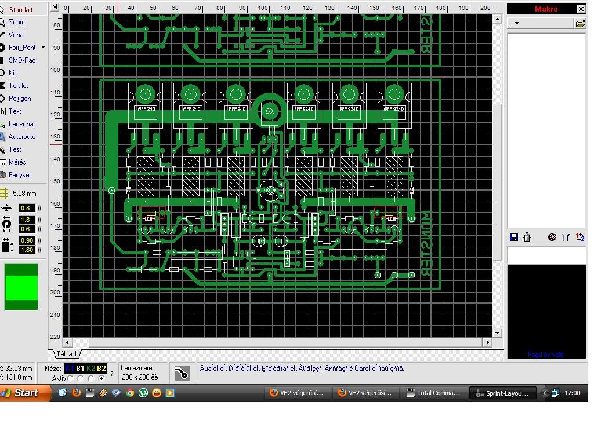This screenshot has height=445, width=594.
Task: Open the Total Commander taskbar item
Action: [x=434, y=393]
